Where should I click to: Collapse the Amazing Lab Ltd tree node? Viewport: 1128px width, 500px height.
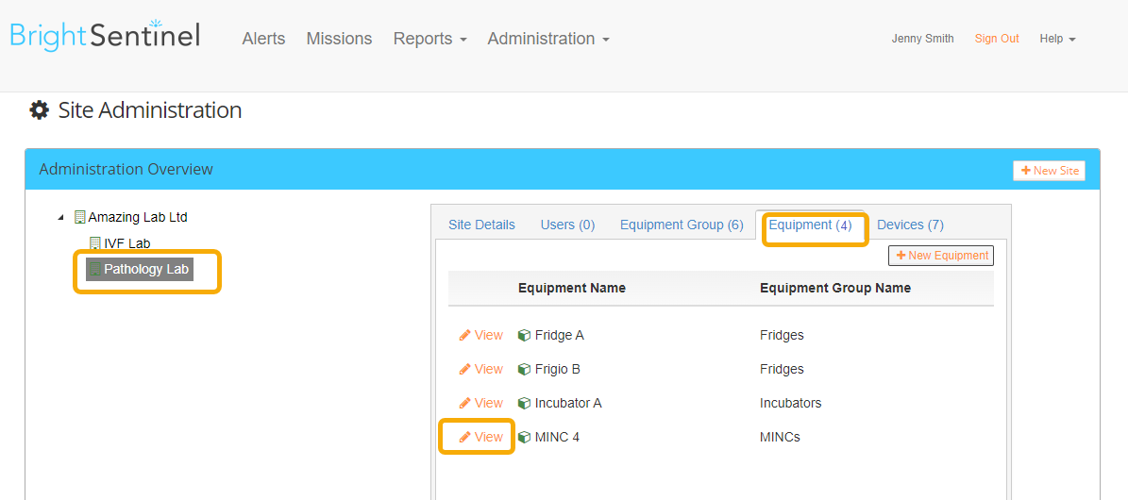click(x=60, y=217)
